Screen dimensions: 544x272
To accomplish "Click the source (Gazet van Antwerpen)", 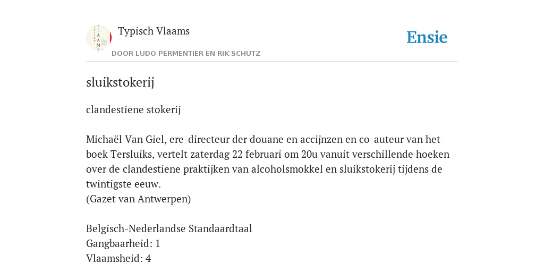I will (139, 199).
